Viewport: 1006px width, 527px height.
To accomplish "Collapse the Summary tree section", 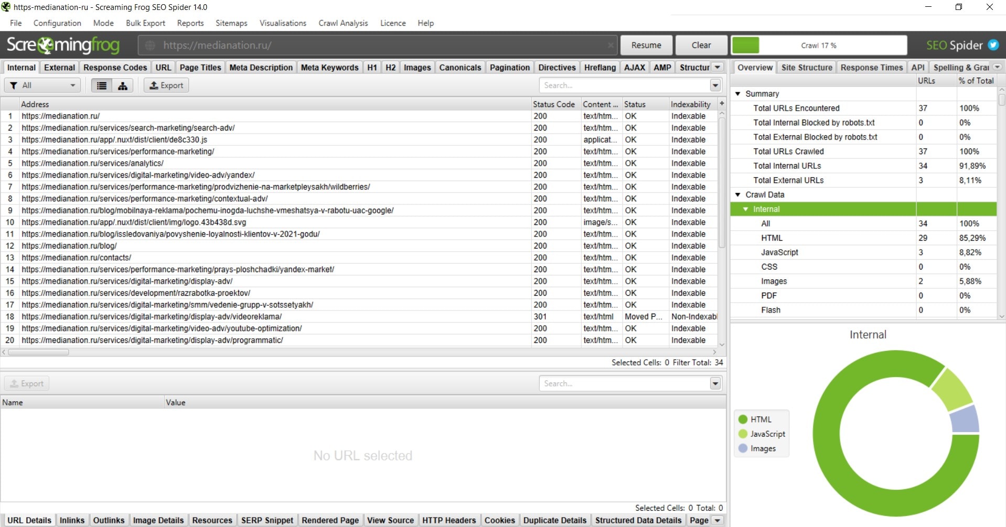I will 738,94.
